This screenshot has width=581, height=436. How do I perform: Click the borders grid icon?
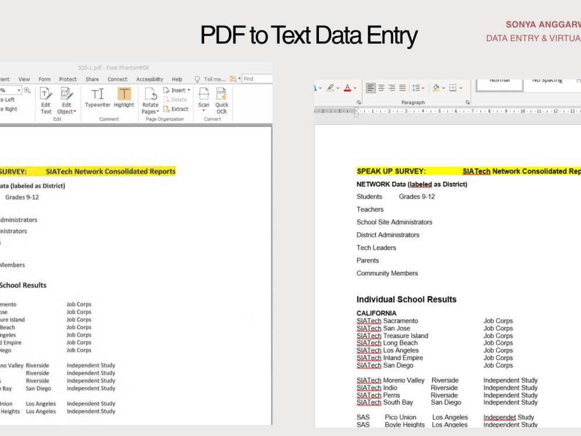(453, 88)
